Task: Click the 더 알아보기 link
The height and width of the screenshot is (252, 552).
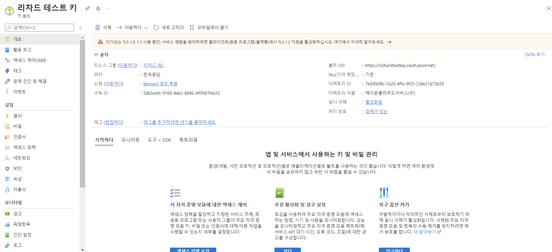Action: click(425, 232)
